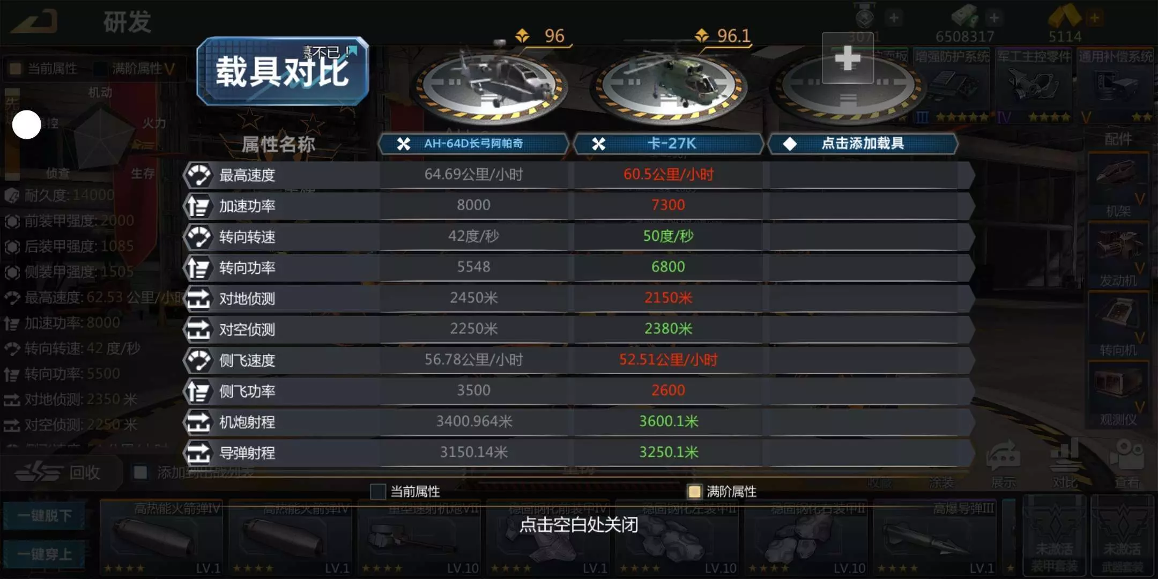Check the 当前属性 checkbox below table
This screenshot has width=1158, height=579.
point(378,491)
